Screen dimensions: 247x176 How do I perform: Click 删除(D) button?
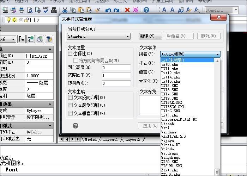[x=209, y=36]
